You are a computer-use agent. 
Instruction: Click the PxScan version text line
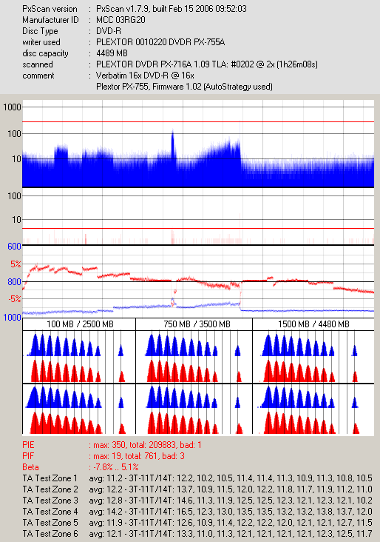135,9
